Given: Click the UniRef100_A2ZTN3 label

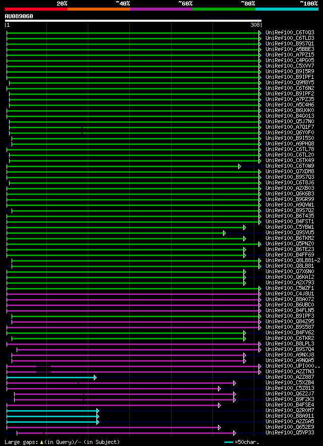Looking at the screenshot, I should [290, 371].
